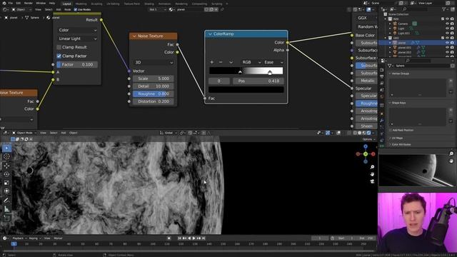
Task: Expand the UV Maps panel
Action: (x=396, y=138)
